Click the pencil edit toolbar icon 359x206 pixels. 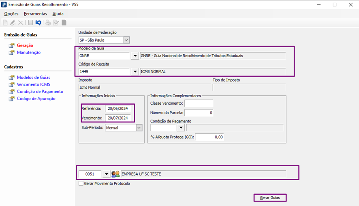tap(13, 23)
